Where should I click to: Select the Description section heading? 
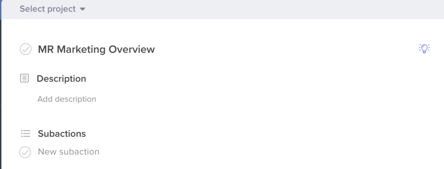coord(62,79)
